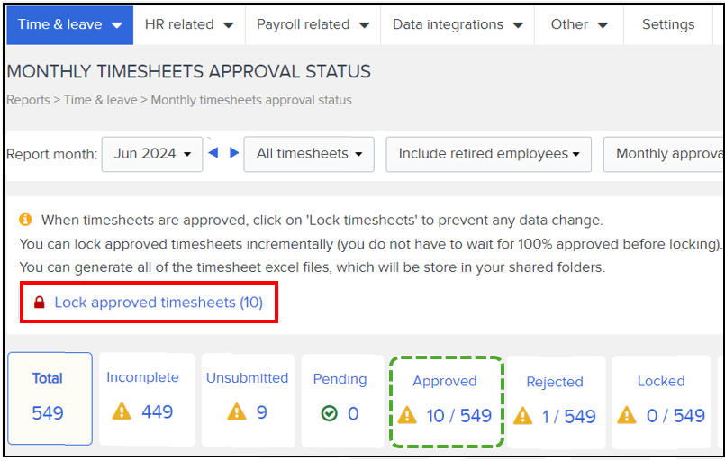
Task: Click the warning icon in Unsubmitted card
Action: 237,412
